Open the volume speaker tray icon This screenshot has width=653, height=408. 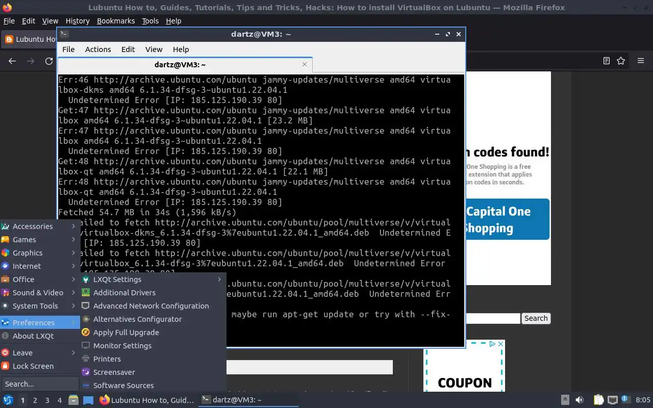(580, 400)
